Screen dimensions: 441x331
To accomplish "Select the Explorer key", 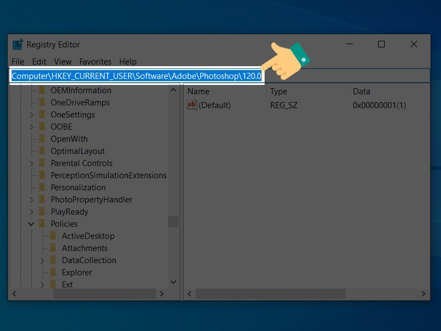I will point(77,273).
